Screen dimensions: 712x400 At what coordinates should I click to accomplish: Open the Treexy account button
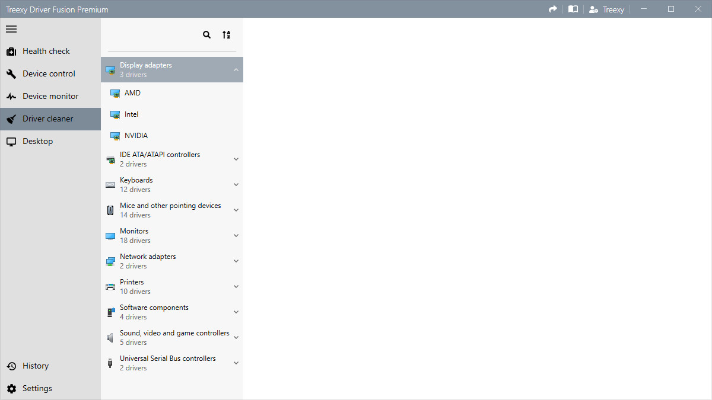point(606,9)
